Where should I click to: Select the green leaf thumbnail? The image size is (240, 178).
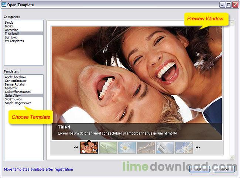108,147
